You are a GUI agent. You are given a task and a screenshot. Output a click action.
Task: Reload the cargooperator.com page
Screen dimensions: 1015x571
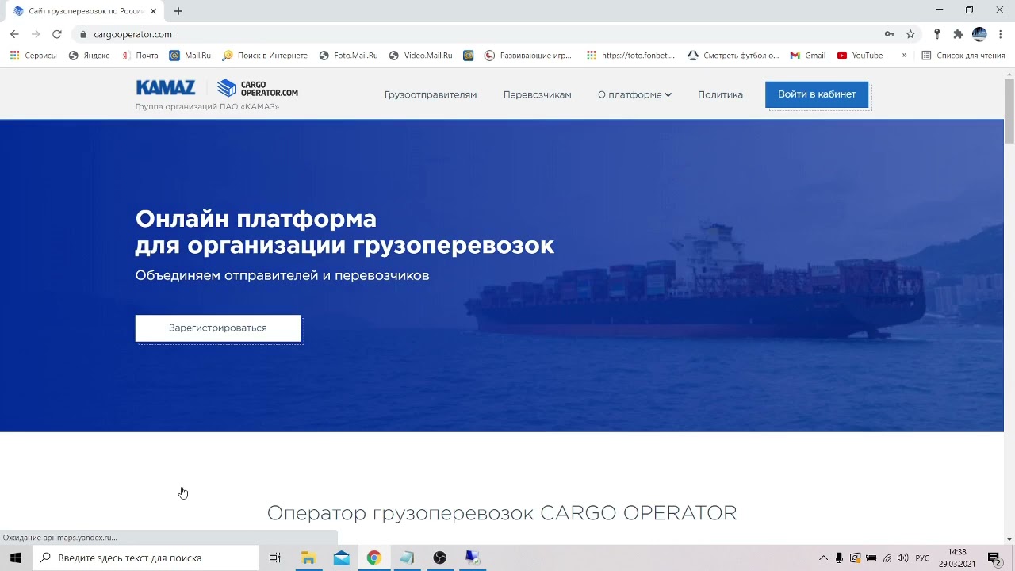pos(56,34)
